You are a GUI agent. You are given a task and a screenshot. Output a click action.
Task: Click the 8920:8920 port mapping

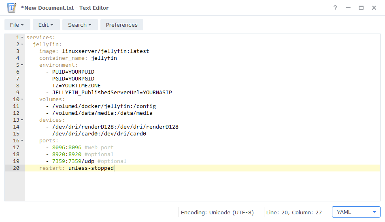[66, 154]
